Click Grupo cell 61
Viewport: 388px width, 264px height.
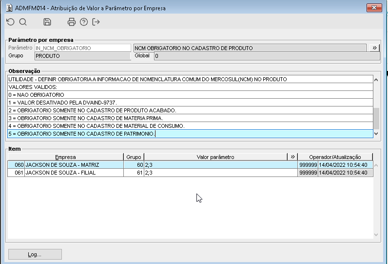(134, 173)
